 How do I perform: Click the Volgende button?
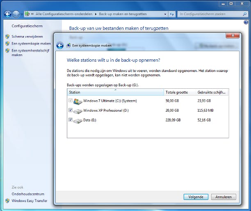coord(196,197)
